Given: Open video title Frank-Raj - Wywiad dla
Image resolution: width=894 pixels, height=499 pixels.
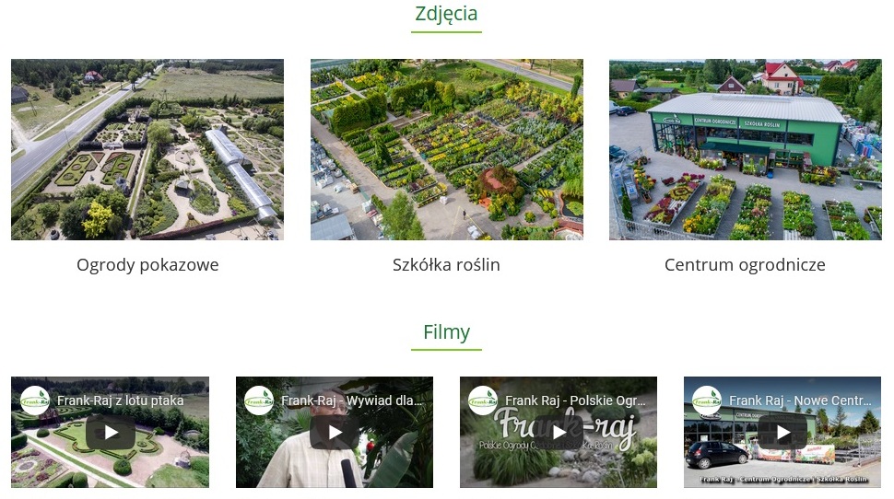Looking at the screenshot, I should (x=352, y=400).
